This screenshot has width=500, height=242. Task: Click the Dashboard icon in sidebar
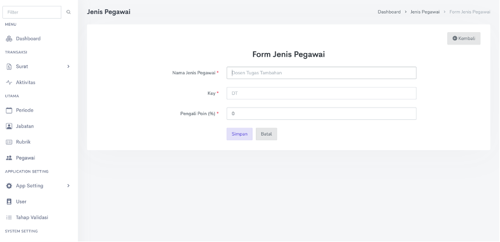pyautogui.click(x=9, y=39)
